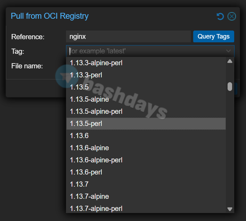Choose highlighted tag 1.13.5-perl
The height and width of the screenshot is (221, 246).
pyautogui.click(x=86, y=124)
